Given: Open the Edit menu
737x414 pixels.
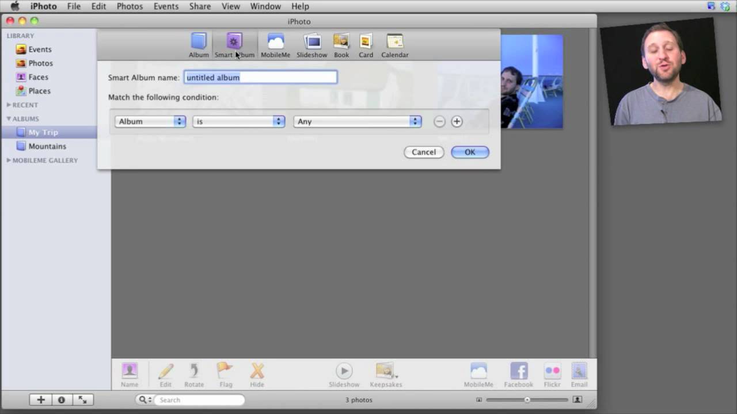Looking at the screenshot, I should (98, 6).
